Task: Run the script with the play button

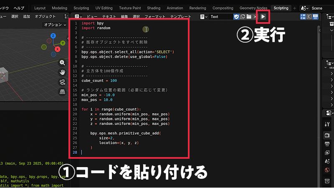Action: [263, 17]
